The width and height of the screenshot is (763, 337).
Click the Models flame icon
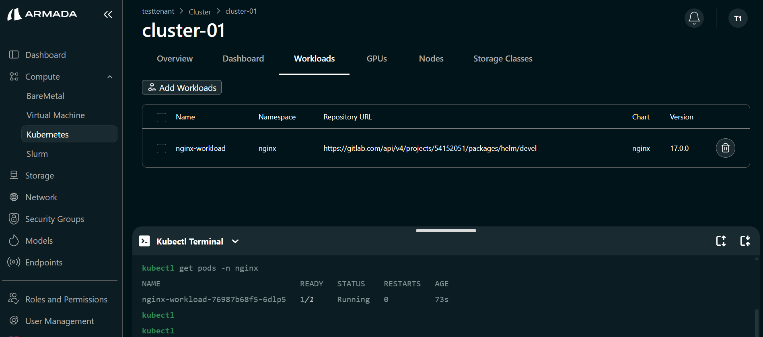pos(14,240)
